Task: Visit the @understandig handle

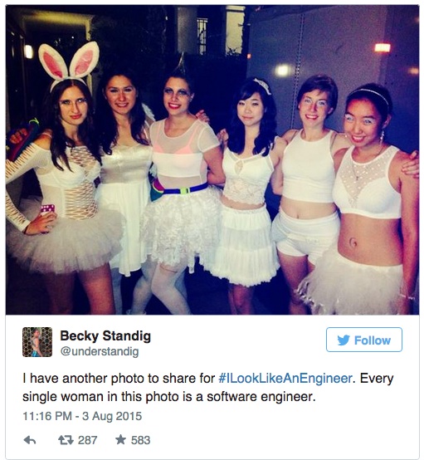Action: [x=100, y=351]
